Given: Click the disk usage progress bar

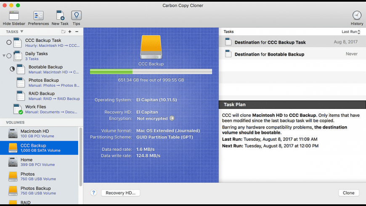Looking at the screenshot, I should [x=151, y=71].
